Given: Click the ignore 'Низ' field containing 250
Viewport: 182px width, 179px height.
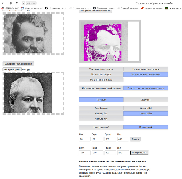Looking at the screenshot, I should [x=123, y=153].
